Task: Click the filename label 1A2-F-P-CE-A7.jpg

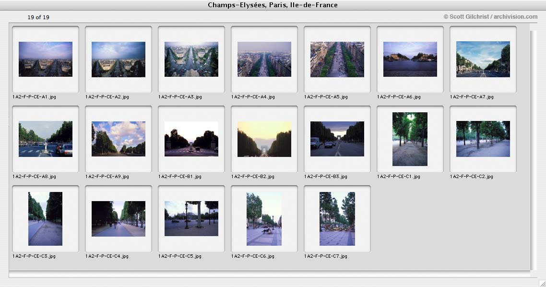Action: pos(472,97)
